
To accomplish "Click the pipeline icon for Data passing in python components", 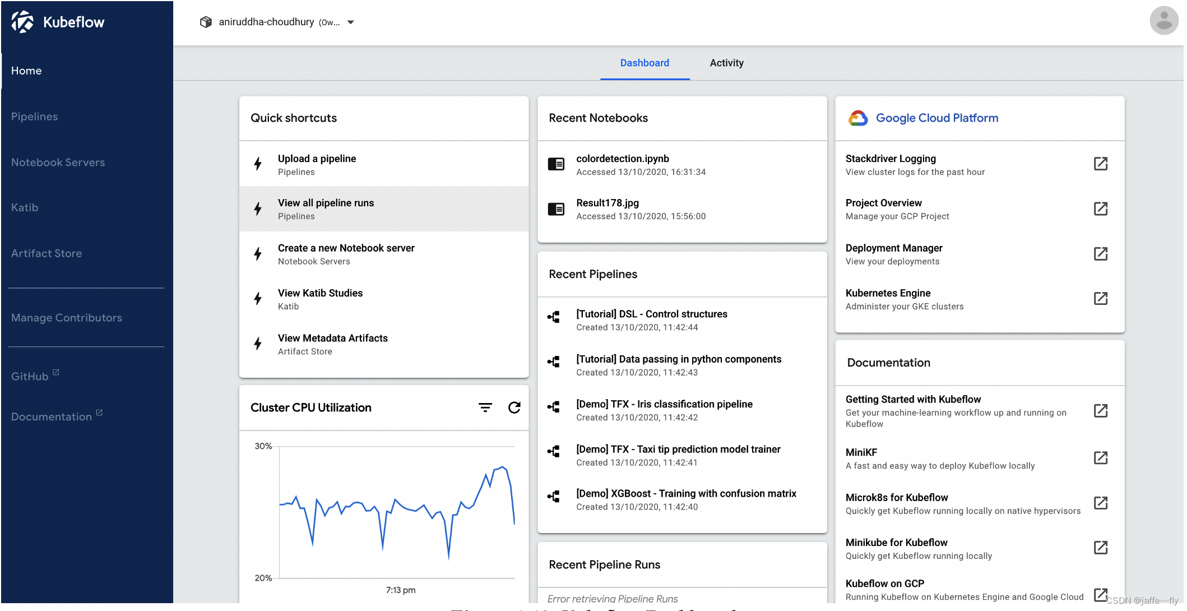I will point(554,362).
